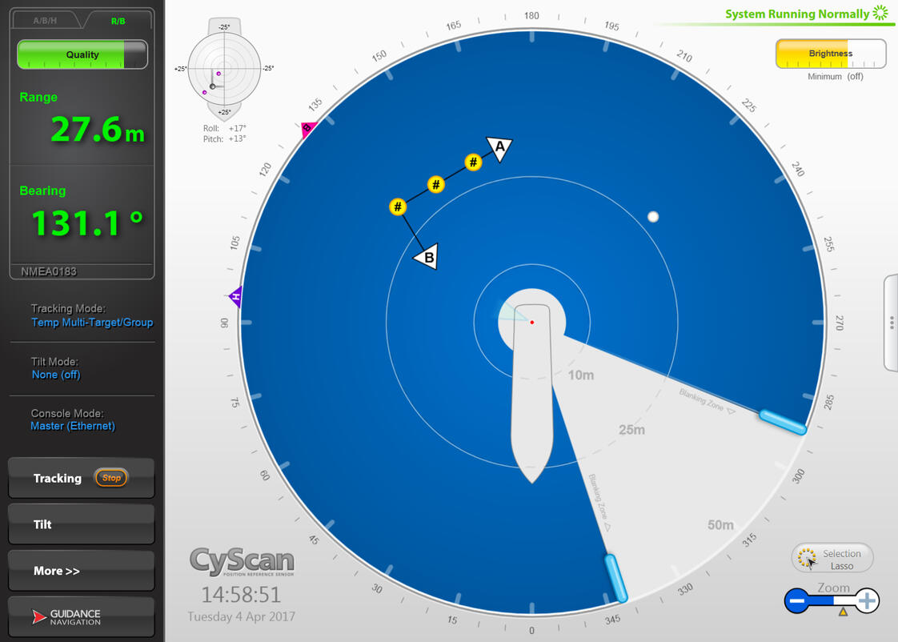This screenshot has height=642, width=898.
Task: Select the white reflector dot on radar
Action: [653, 217]
